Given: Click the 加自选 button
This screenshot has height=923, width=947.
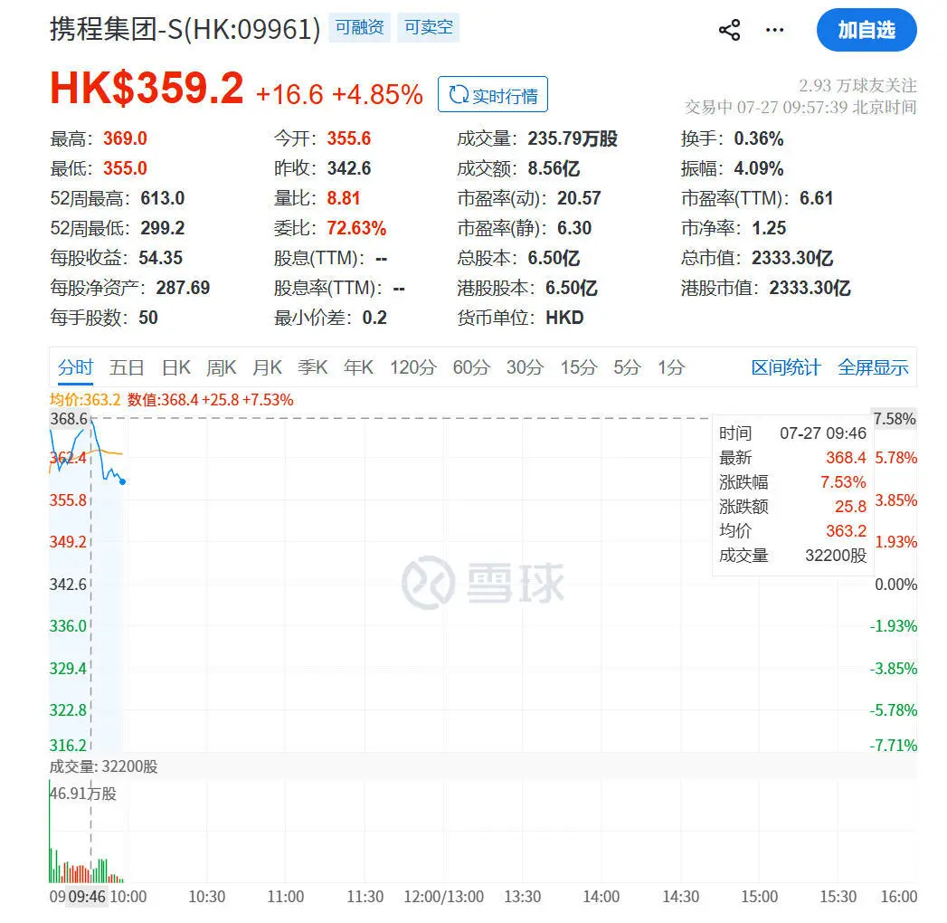Looking at the screenshot, I should click(x=867, y=30).
